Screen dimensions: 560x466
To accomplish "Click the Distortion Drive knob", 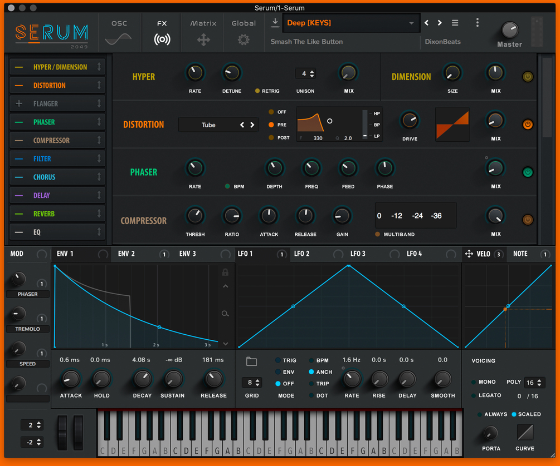I will (410, 121).
